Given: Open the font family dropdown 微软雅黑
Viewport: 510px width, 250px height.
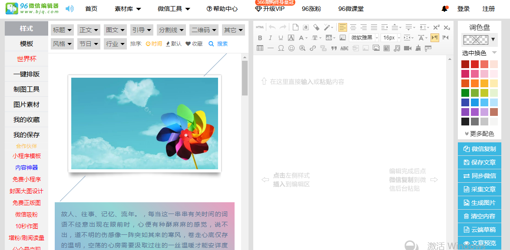Looking at the screenshot, I should tap(364, 38).
